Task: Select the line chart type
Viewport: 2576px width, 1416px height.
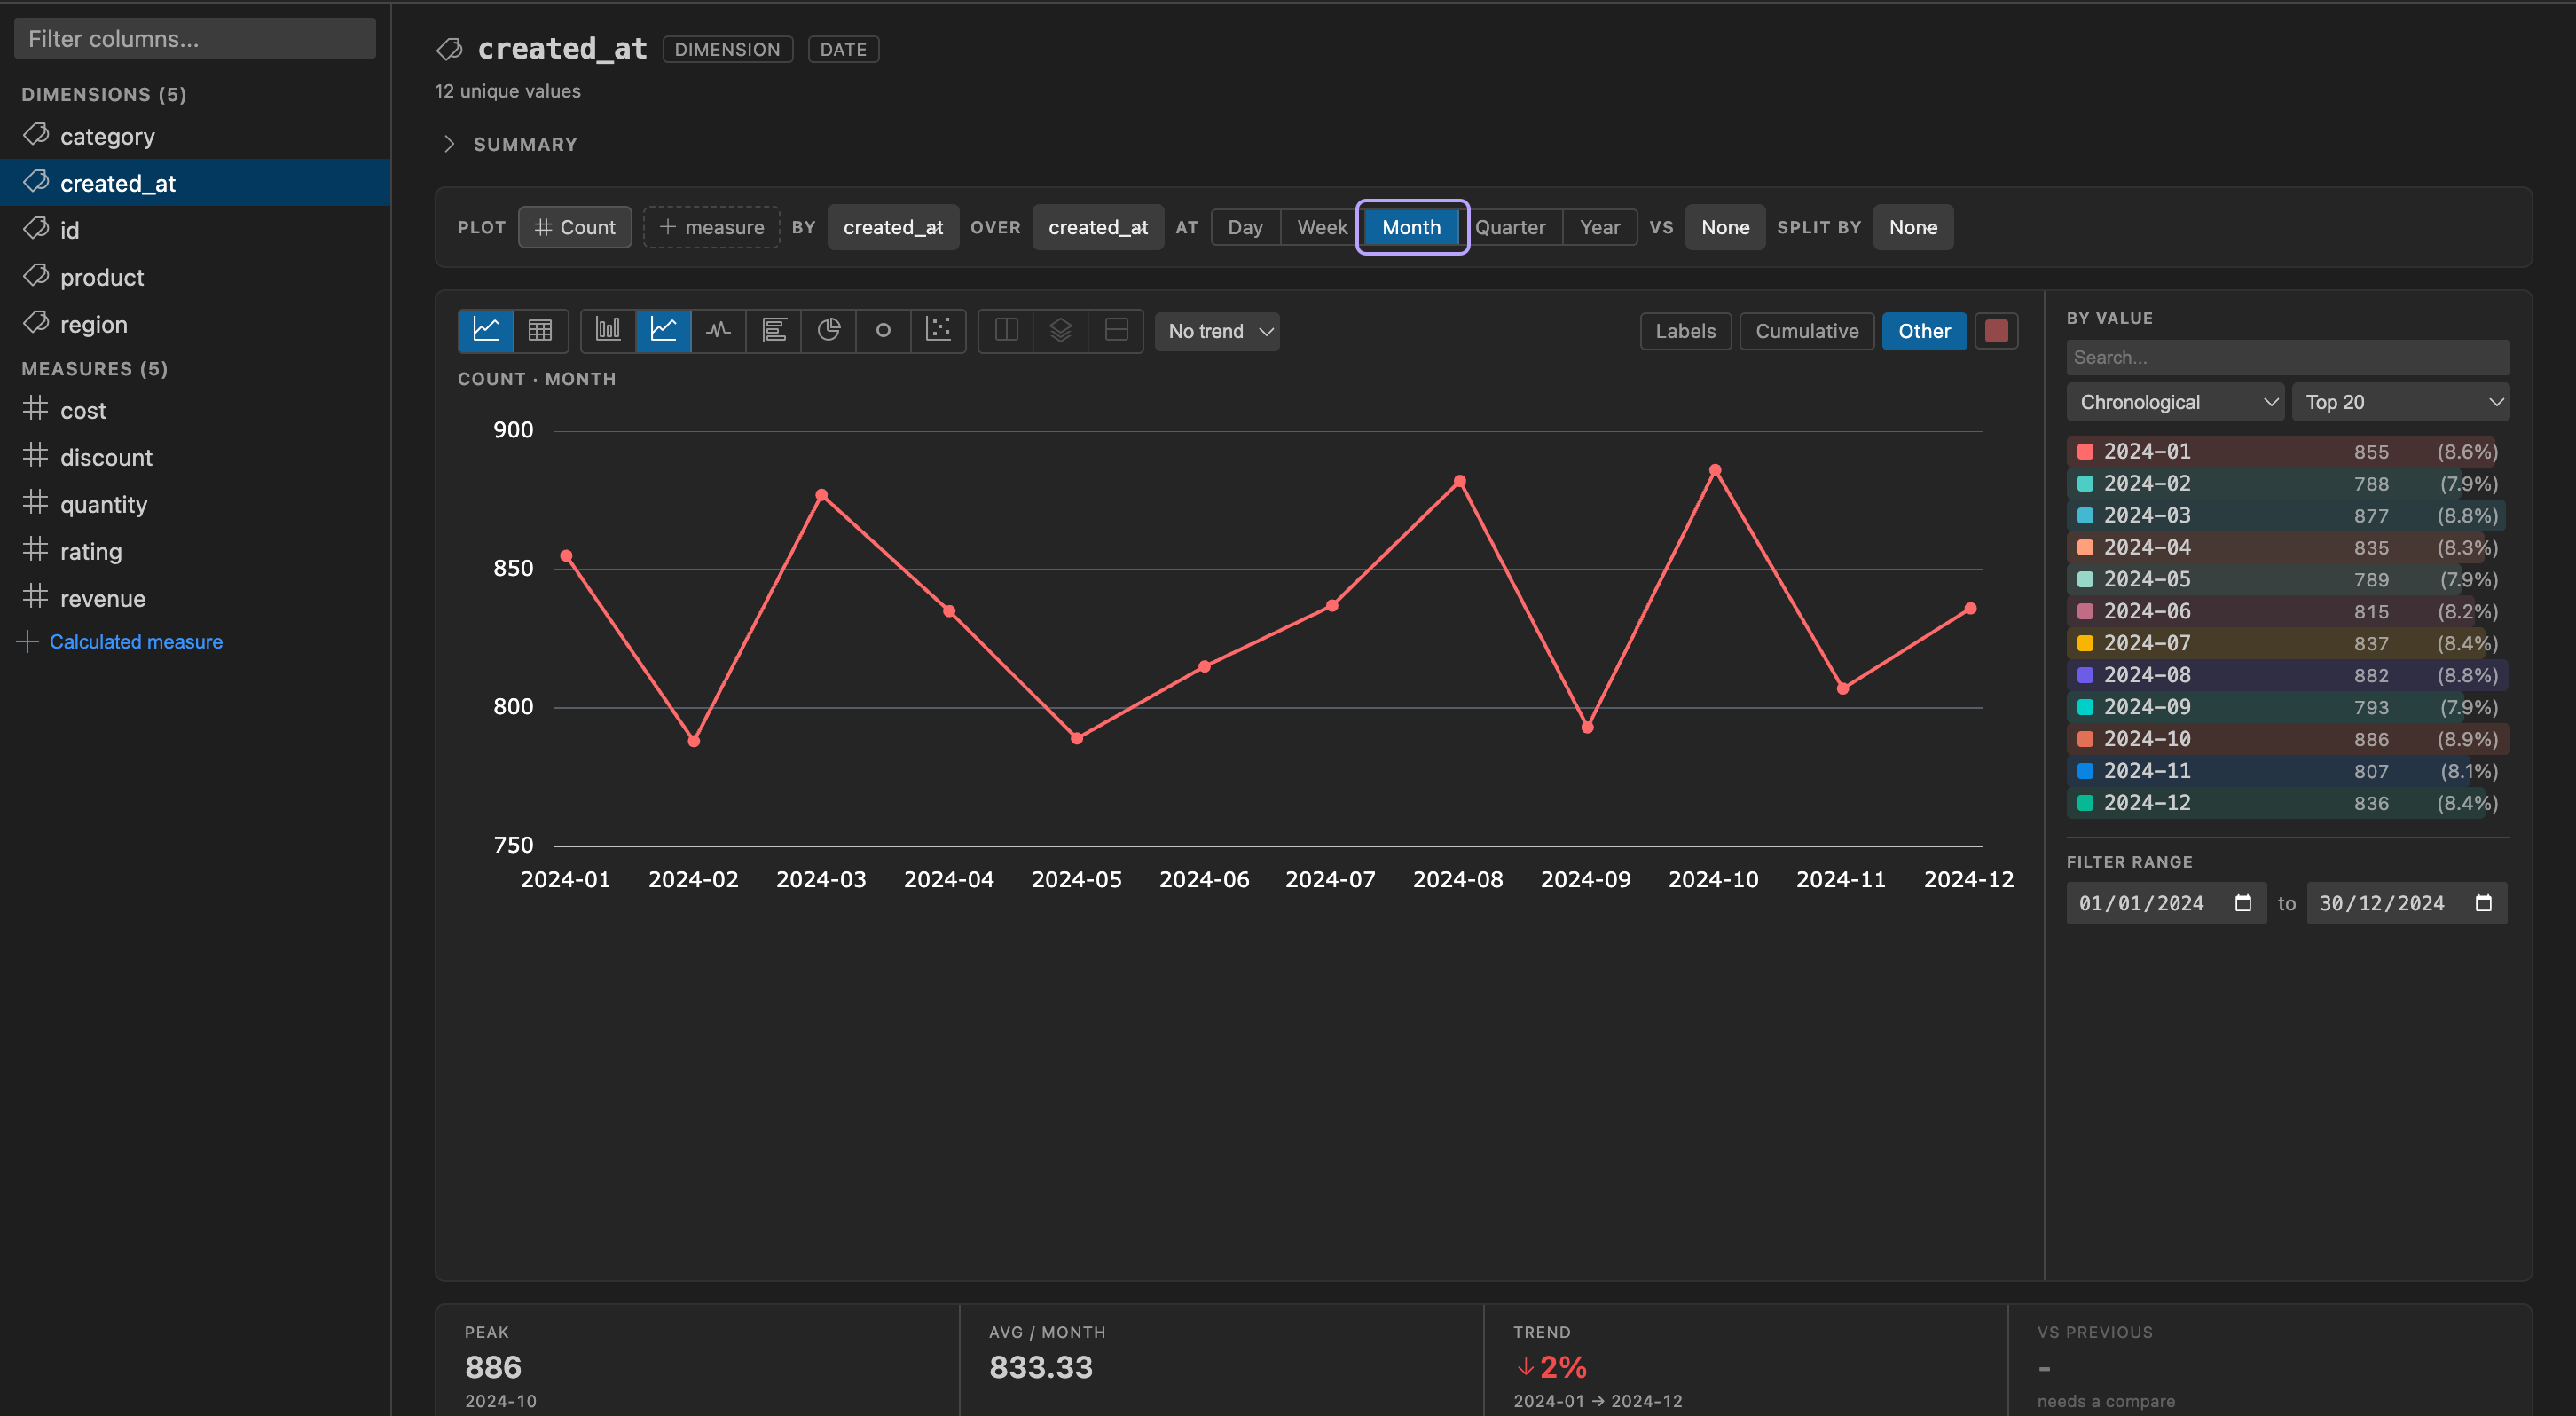Action: tap(663, 331)
